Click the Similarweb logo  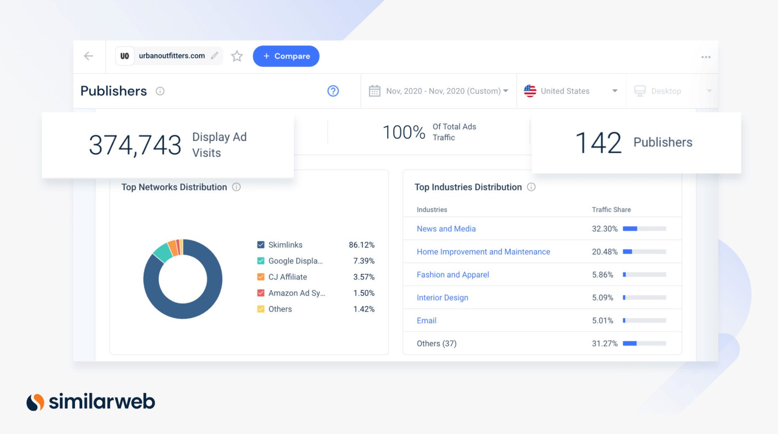pyautogui.click(x=91, y=402)
